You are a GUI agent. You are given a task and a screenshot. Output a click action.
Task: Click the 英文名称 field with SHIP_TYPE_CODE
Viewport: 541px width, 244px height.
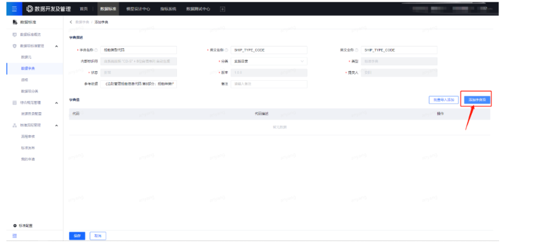point(269,50)
